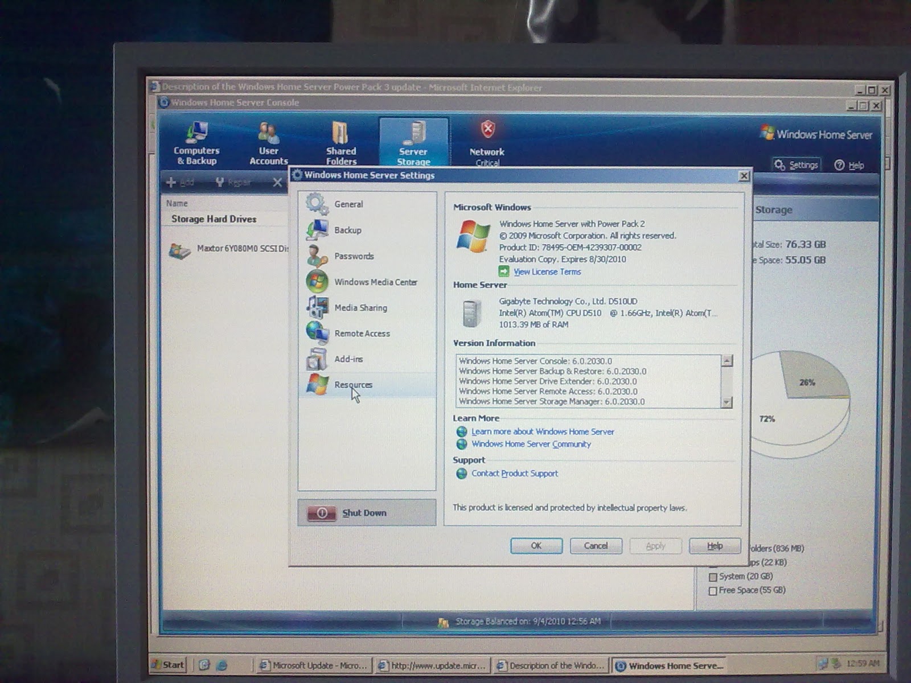
Task: Select the Backup & Restore version line
Action: click(x=552, y=371)
